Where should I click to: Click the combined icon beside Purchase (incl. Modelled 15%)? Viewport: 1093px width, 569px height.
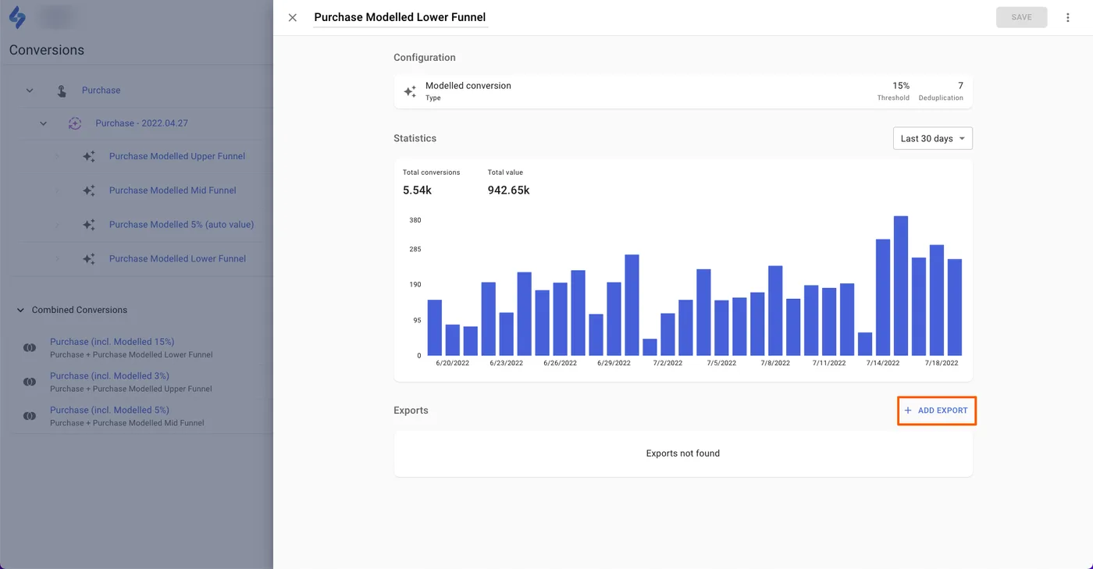29,347
